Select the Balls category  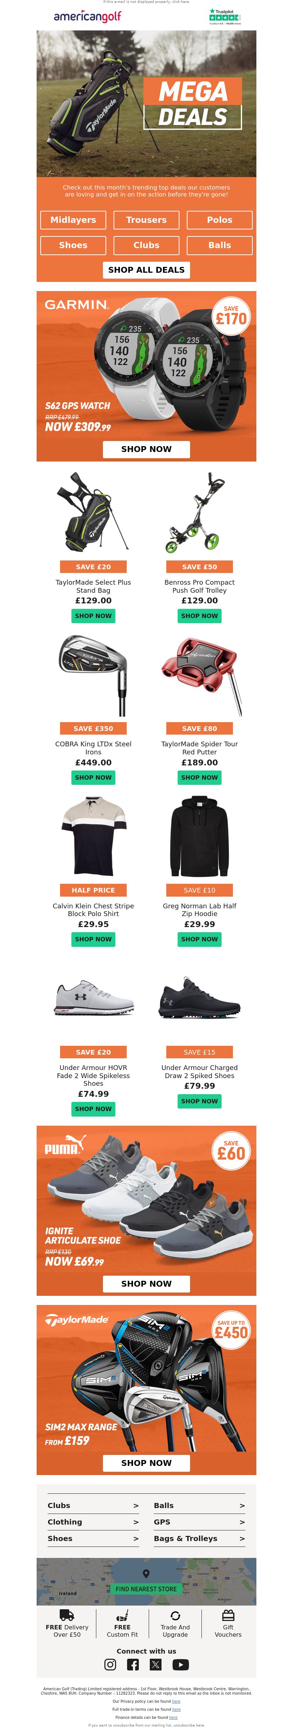click(219, 246)
